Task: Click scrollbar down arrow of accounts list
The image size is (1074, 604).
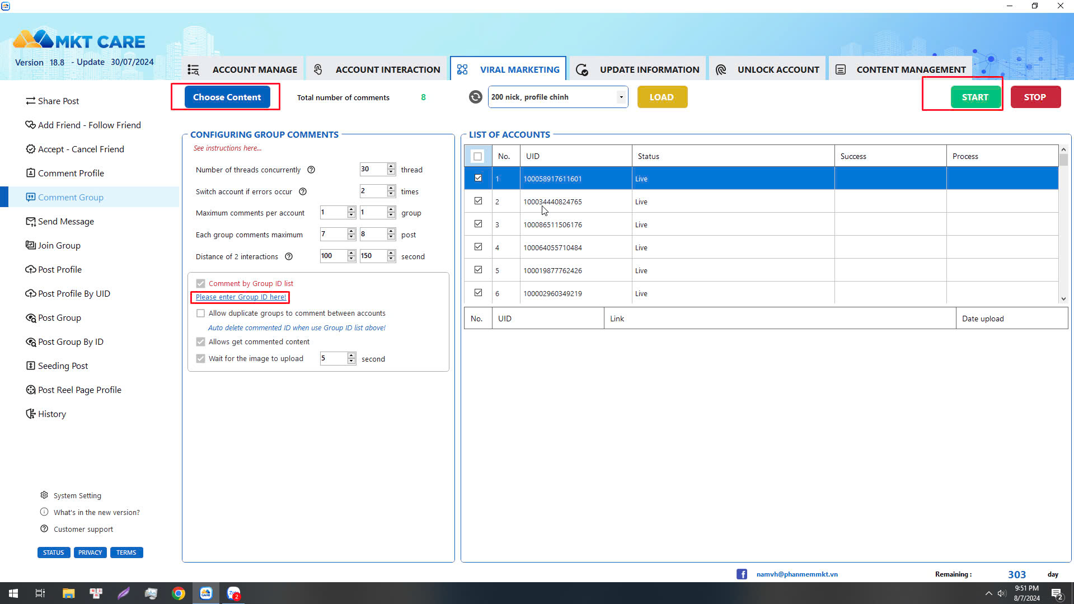Action: pos(1063,299)
